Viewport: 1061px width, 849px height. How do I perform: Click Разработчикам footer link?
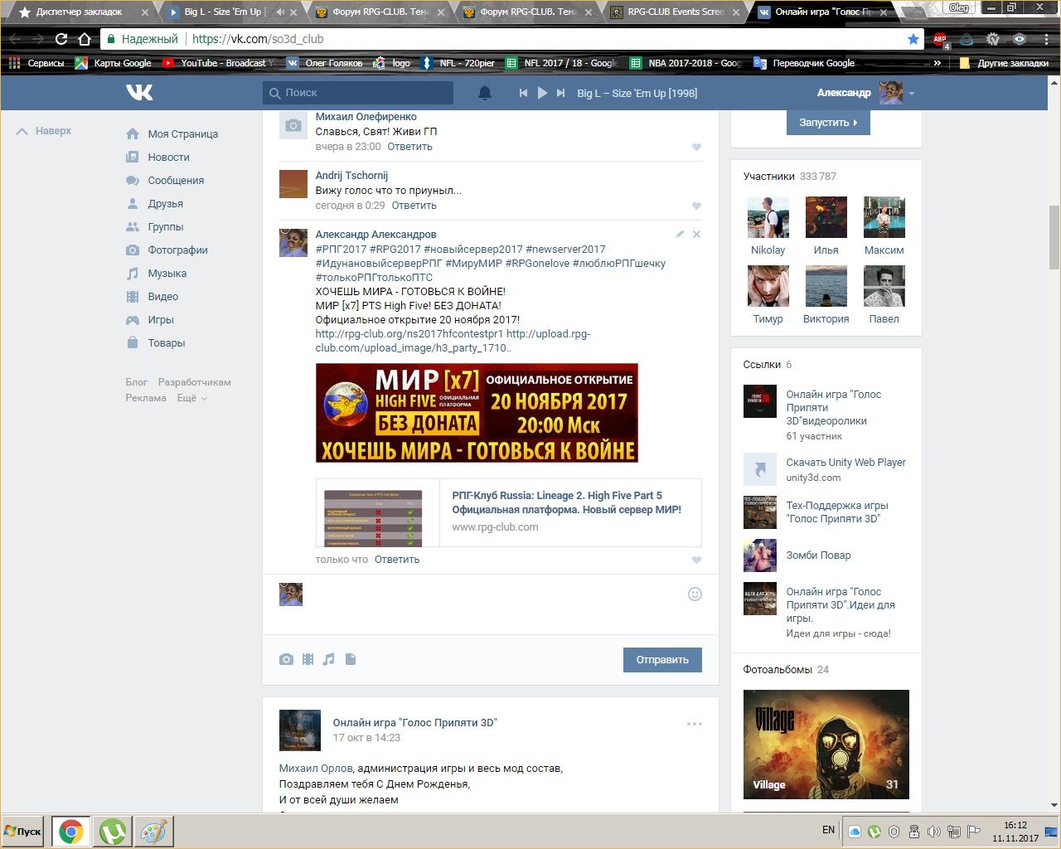[195, 382]
